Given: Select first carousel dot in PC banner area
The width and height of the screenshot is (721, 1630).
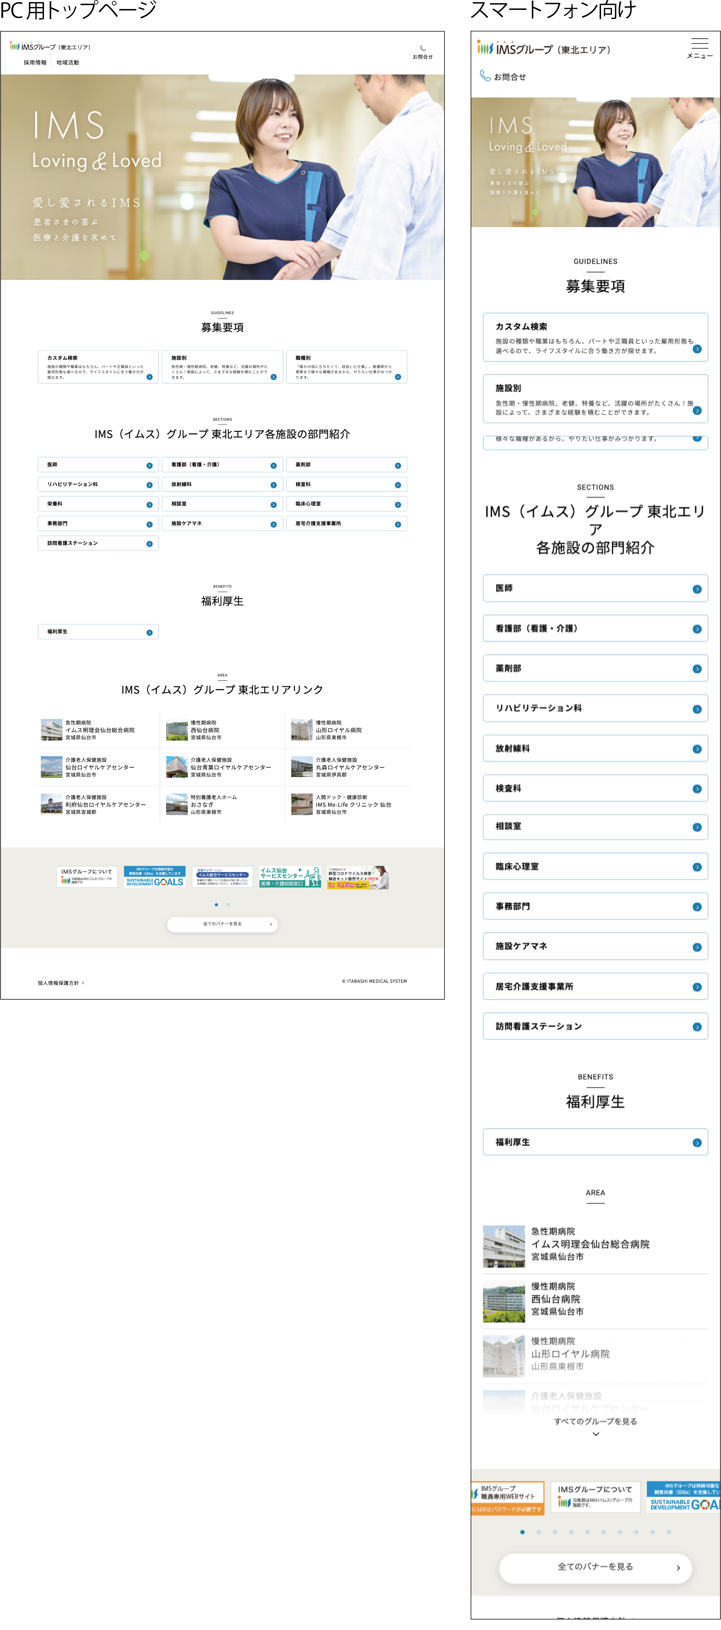Looking at the screenshot, I should tap(216, 904).
